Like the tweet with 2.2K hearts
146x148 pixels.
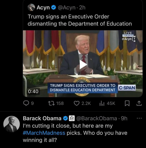point(76,103)
